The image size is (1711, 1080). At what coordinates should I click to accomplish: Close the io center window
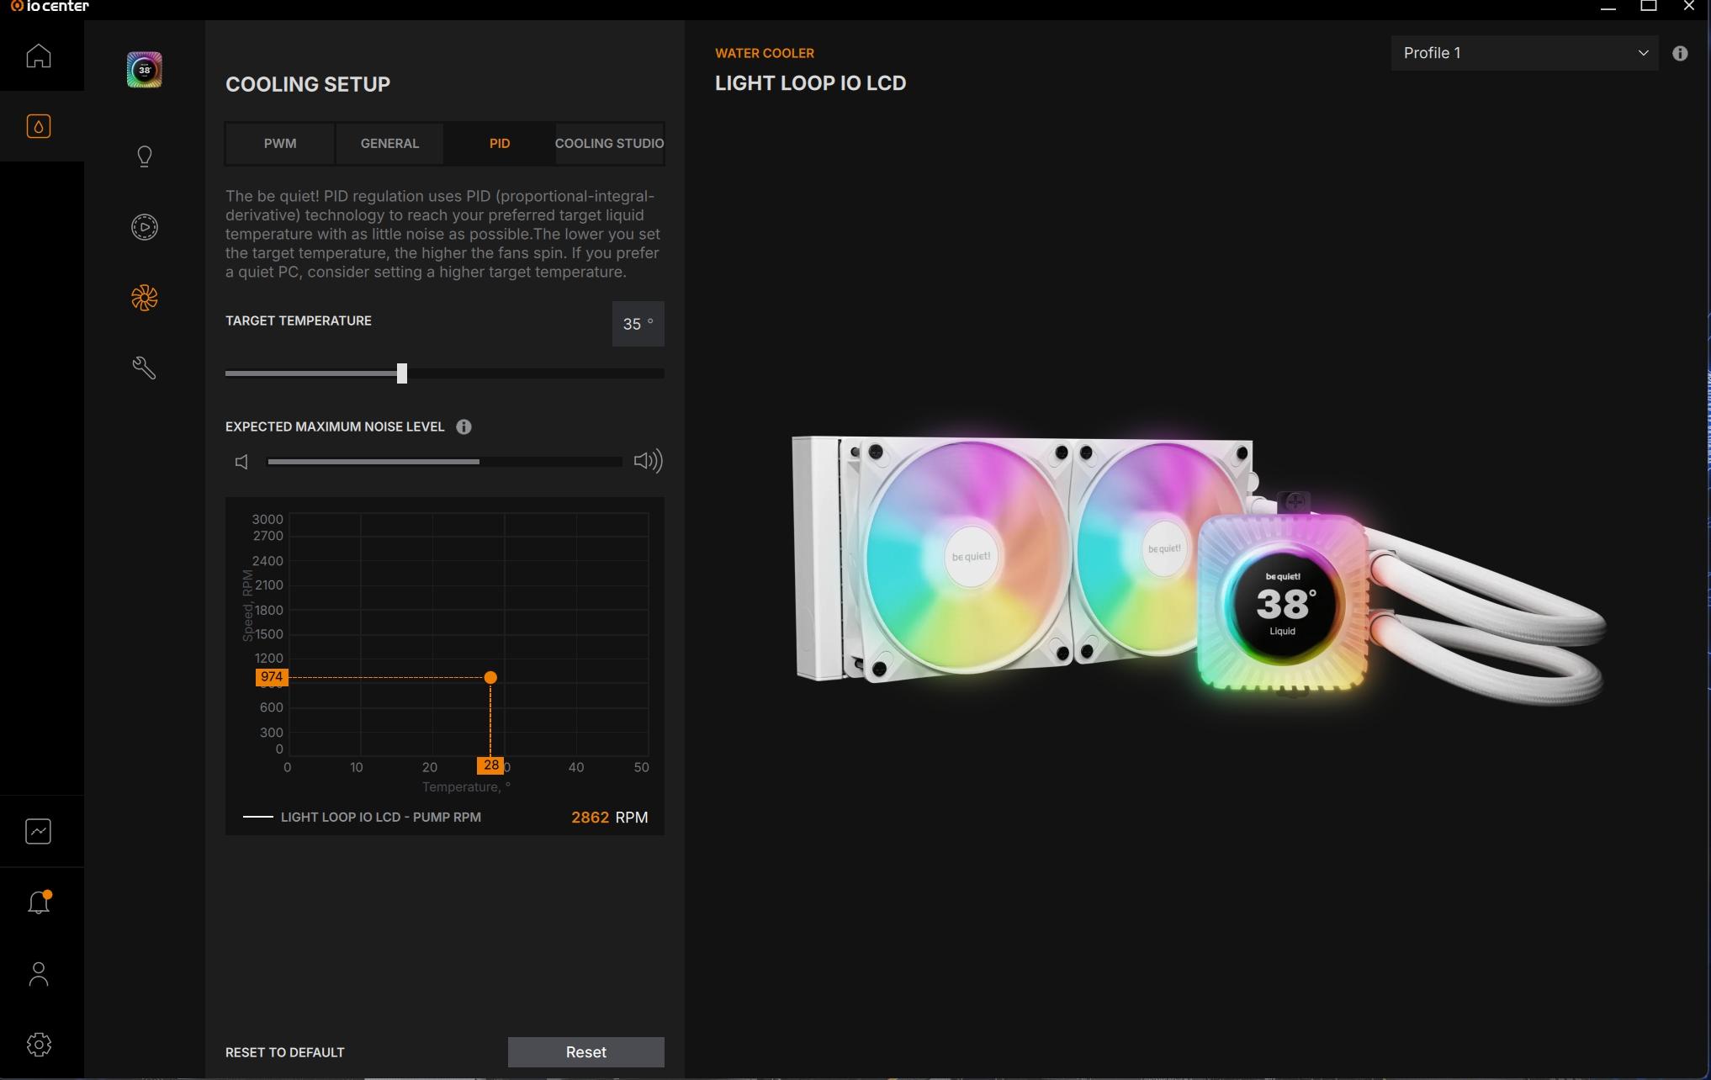click(x=1689, y=7)
